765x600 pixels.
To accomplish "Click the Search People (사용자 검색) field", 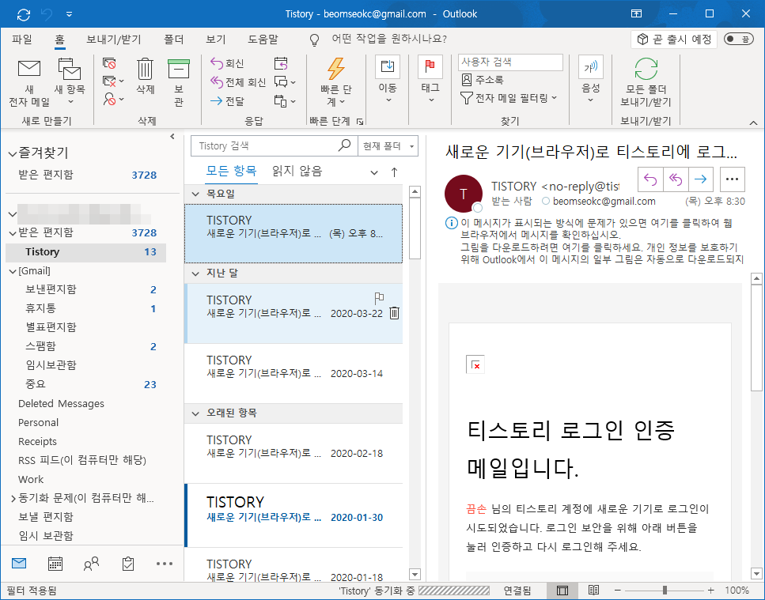I will 510,62.
